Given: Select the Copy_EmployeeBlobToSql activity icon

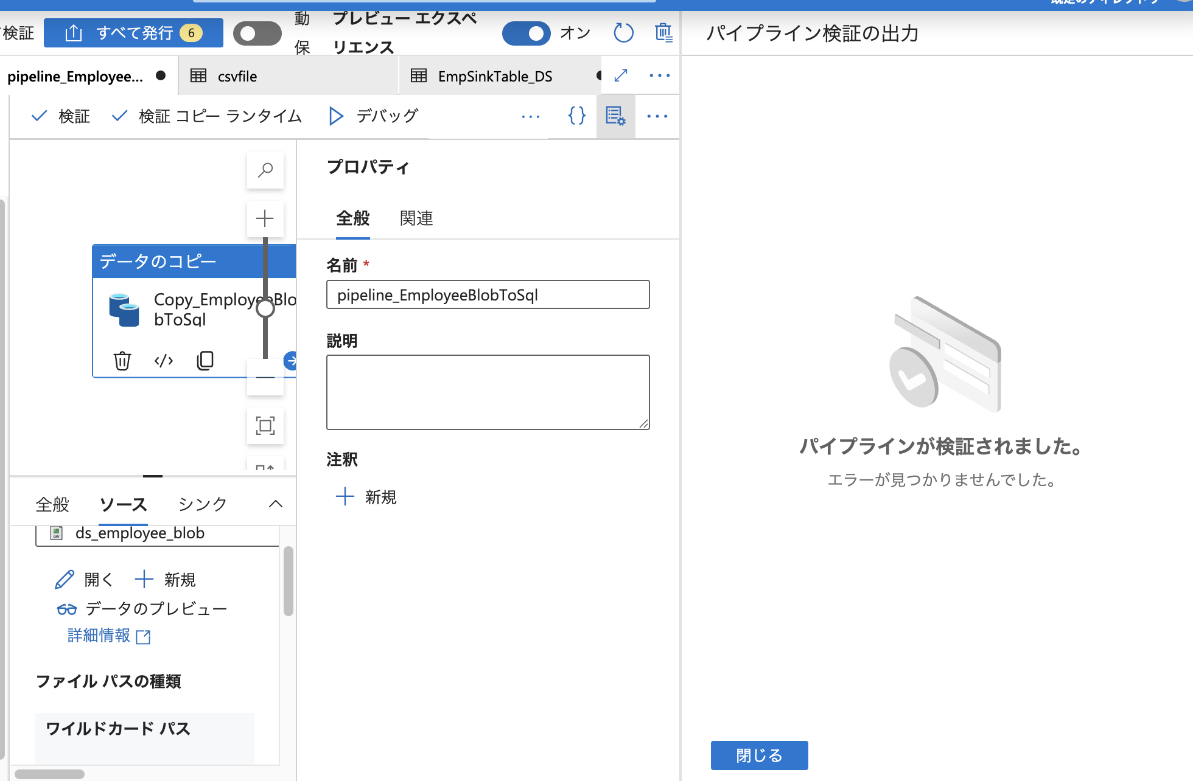Looking at the screenshot, I should click(125, 309).
